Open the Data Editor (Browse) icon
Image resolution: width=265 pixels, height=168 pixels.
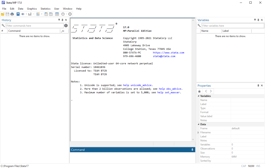point(51,14)
